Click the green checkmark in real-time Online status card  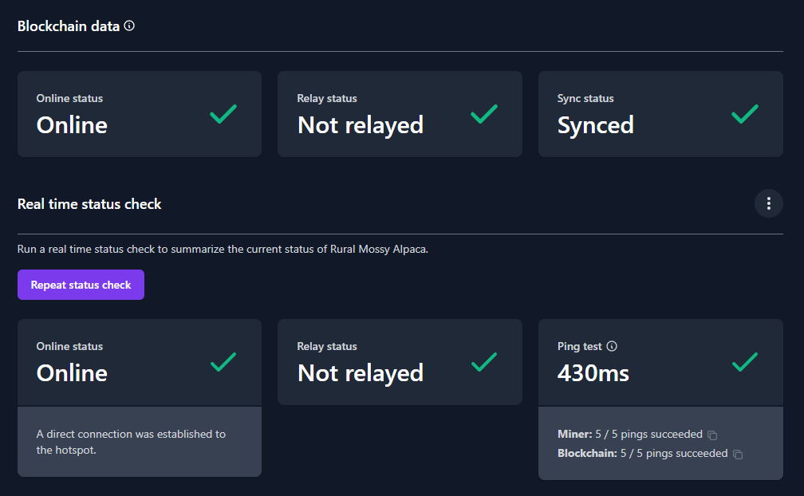tap(223, 362)
